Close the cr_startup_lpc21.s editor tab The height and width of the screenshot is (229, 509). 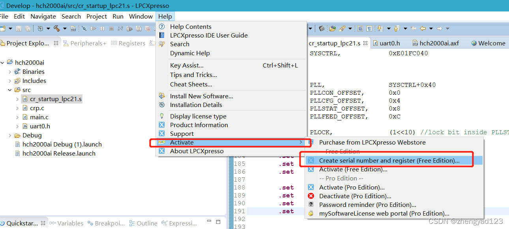coord(365,43)
